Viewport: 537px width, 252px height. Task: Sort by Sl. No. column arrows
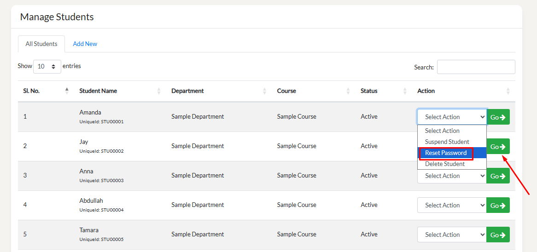point(67,91)
